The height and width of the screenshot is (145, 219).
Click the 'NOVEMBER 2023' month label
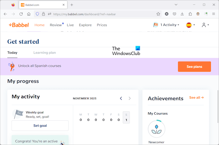click(x=85, y=99)
